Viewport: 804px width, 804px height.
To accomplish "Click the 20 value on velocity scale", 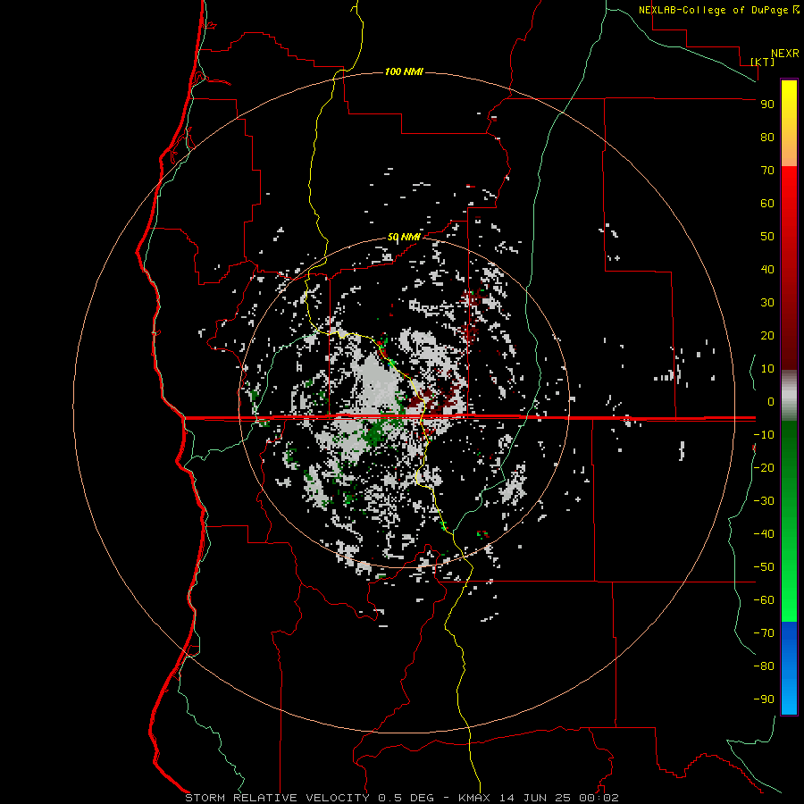I will (x=767, y=336).
